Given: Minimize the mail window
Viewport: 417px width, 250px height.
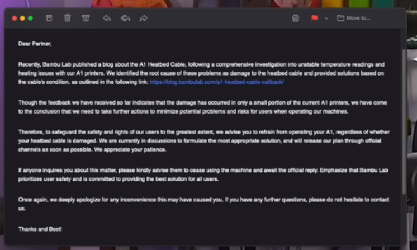Looking at the screenshot, I should (22, 18).
